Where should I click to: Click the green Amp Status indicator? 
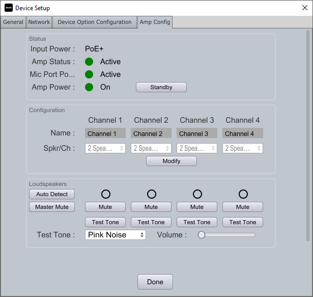click(89, 62)
